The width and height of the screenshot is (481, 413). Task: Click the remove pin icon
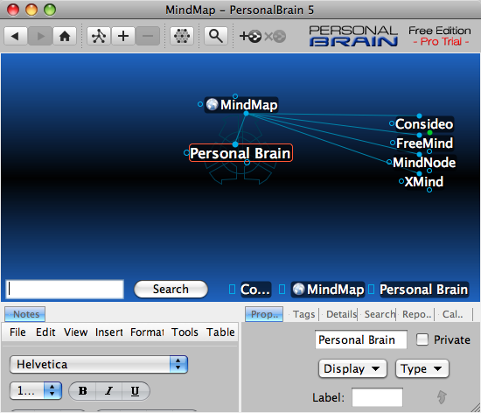(275, 36)
